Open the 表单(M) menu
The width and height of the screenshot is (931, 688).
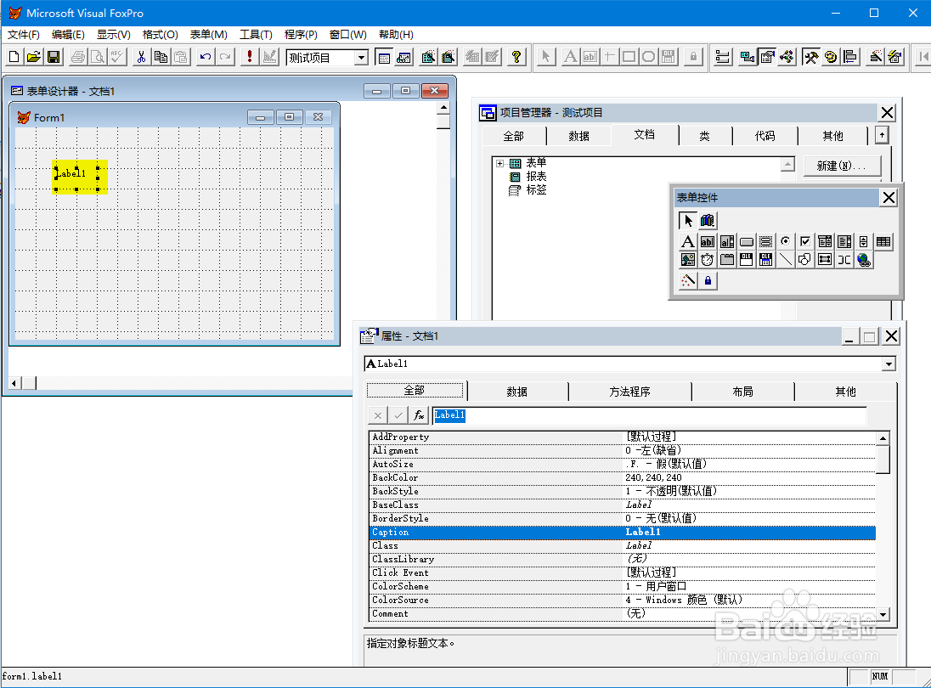208,35
